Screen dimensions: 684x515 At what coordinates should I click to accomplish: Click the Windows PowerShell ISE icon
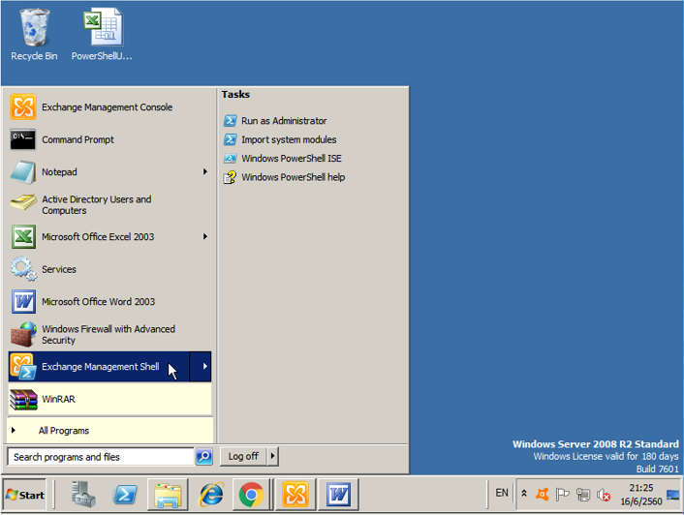pyautogui.click(x=230, y=158)
